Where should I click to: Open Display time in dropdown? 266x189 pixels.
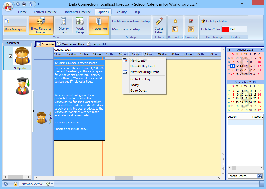point(64,25)
